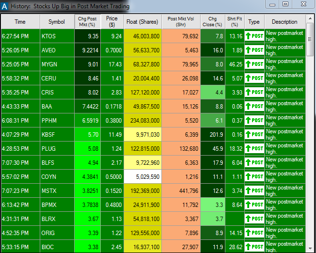
Task: Click the POST arrow icon in COYN row
Action: (x=254, y=176)
